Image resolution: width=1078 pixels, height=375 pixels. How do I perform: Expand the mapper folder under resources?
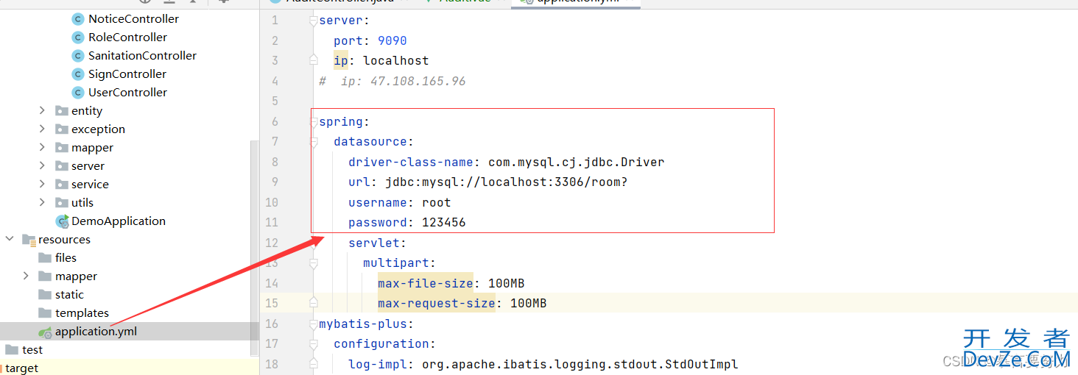pos(26,276)
